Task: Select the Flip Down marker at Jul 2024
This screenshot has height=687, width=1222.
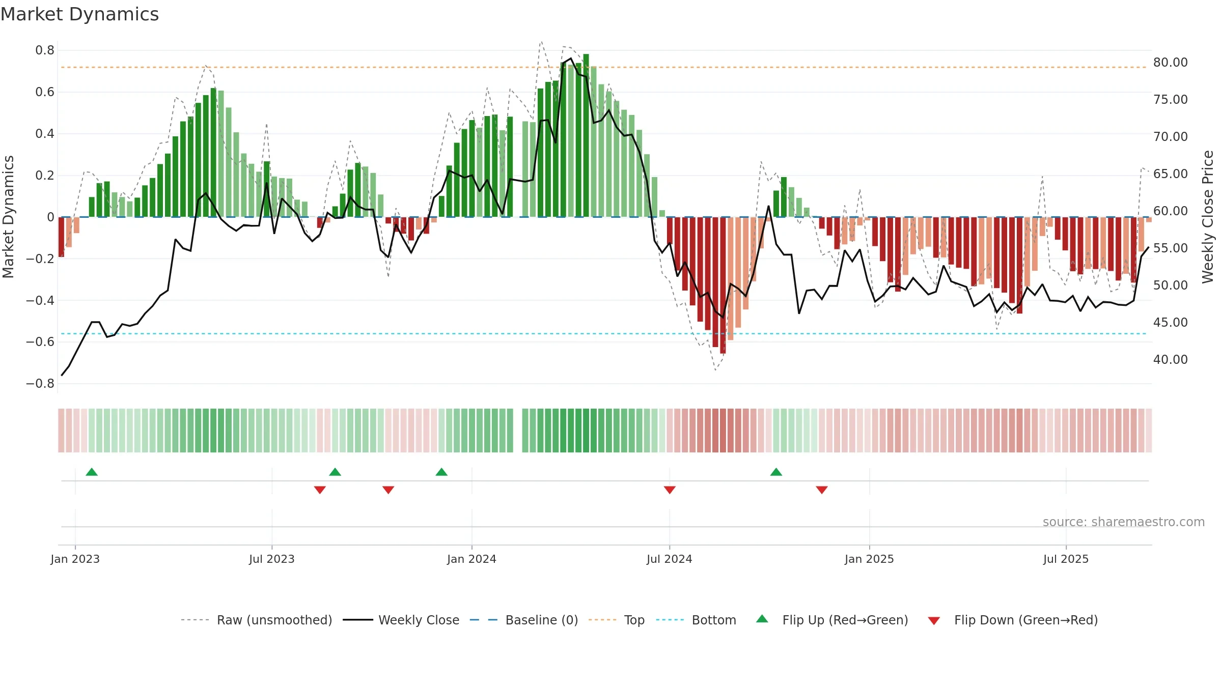Action: pos(670,490)
